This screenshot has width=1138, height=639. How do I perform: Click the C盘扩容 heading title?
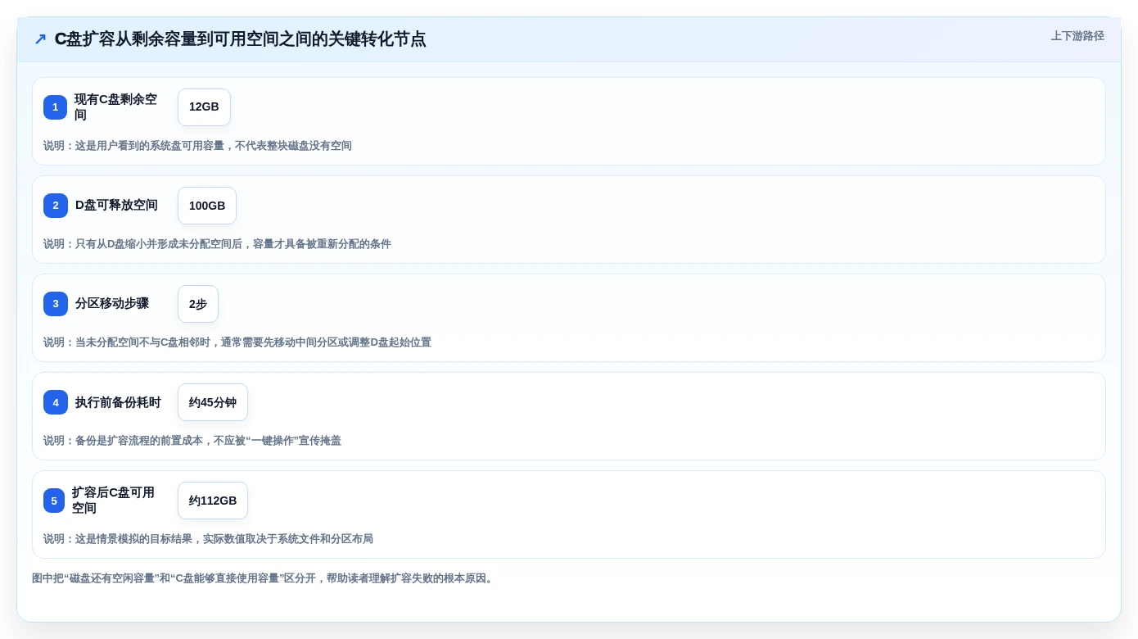[240, 39]
